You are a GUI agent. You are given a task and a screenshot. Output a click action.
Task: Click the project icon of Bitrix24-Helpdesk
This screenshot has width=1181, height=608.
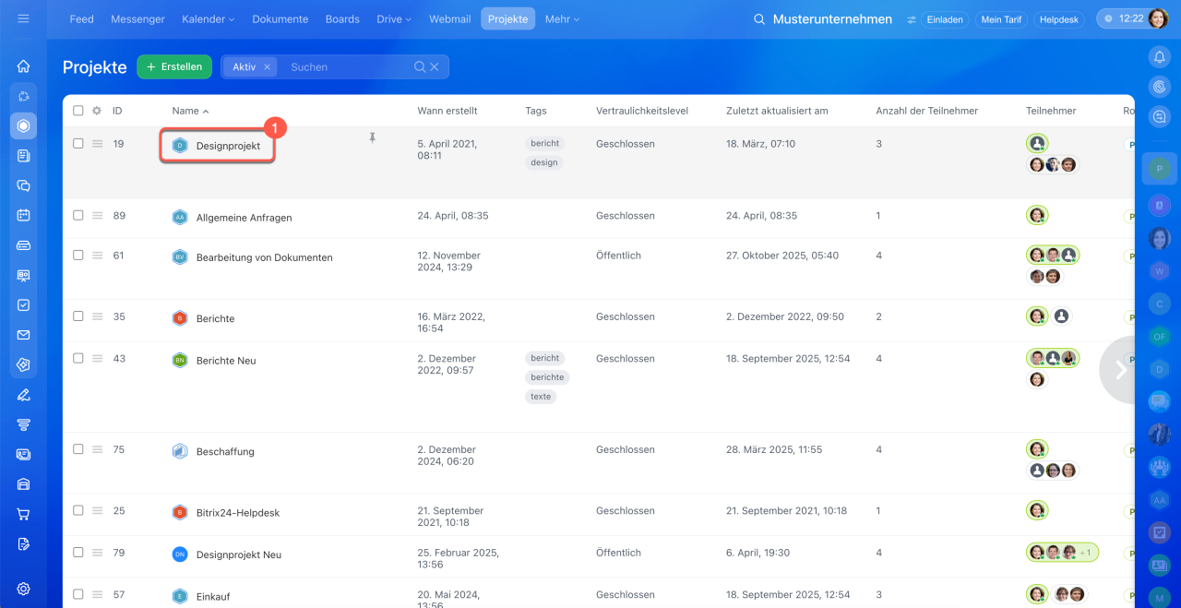click(180, 512)
